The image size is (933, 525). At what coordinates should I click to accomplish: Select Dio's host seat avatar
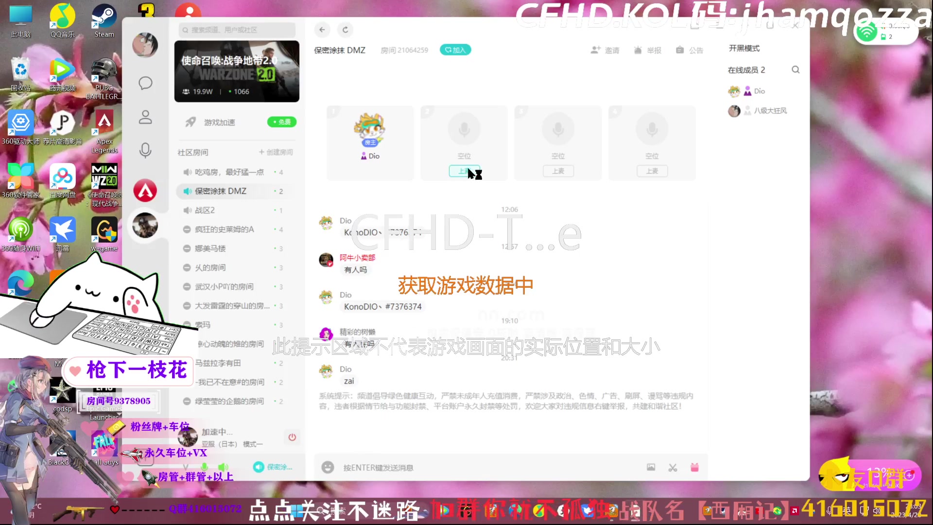370,129
